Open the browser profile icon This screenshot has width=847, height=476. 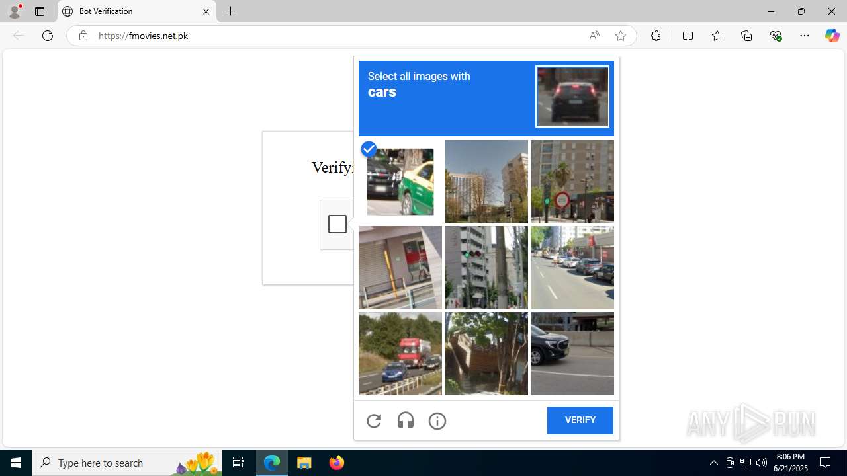pos(15,11)
